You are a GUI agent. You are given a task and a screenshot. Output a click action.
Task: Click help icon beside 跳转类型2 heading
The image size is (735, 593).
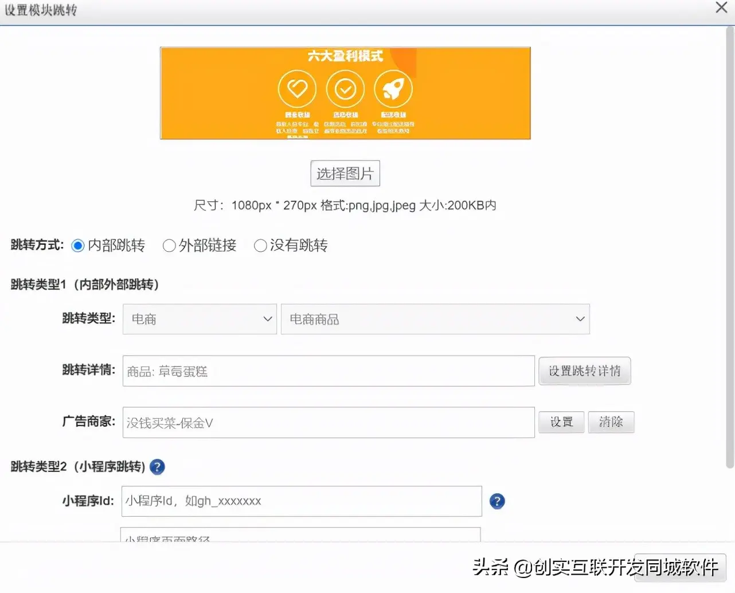click(157, 467)
